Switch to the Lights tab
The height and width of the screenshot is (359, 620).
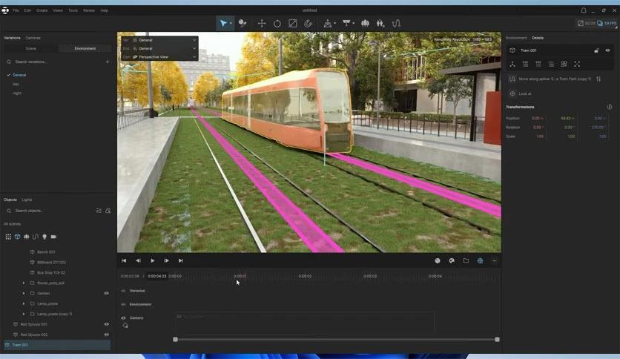coord(27,200)
